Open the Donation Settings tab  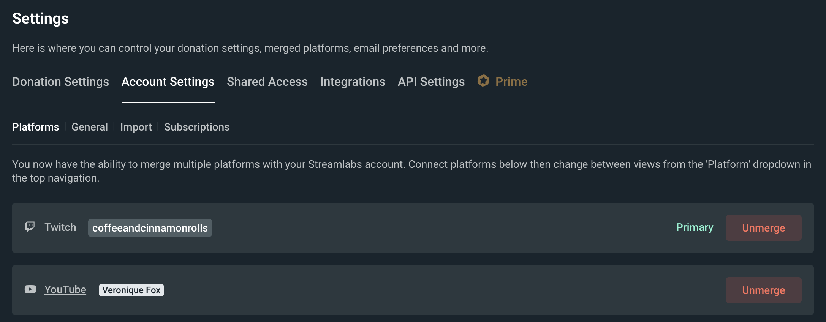coord(61,82)
